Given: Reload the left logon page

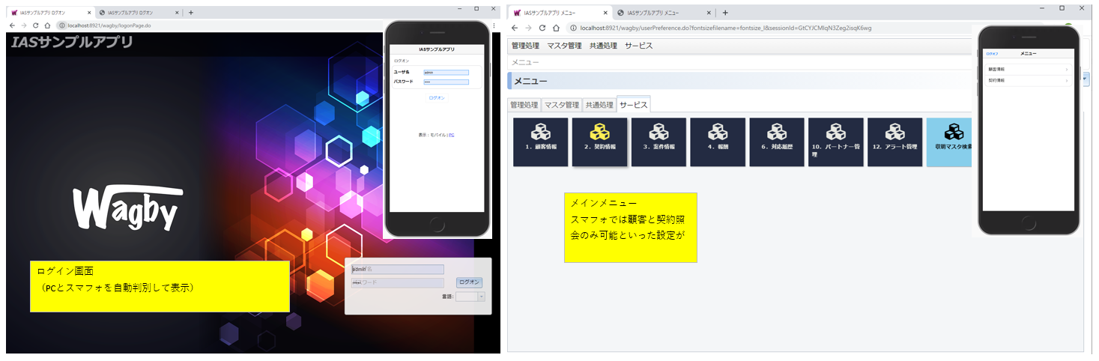Looking at the screenshot, I should click(x=35, y=25).
